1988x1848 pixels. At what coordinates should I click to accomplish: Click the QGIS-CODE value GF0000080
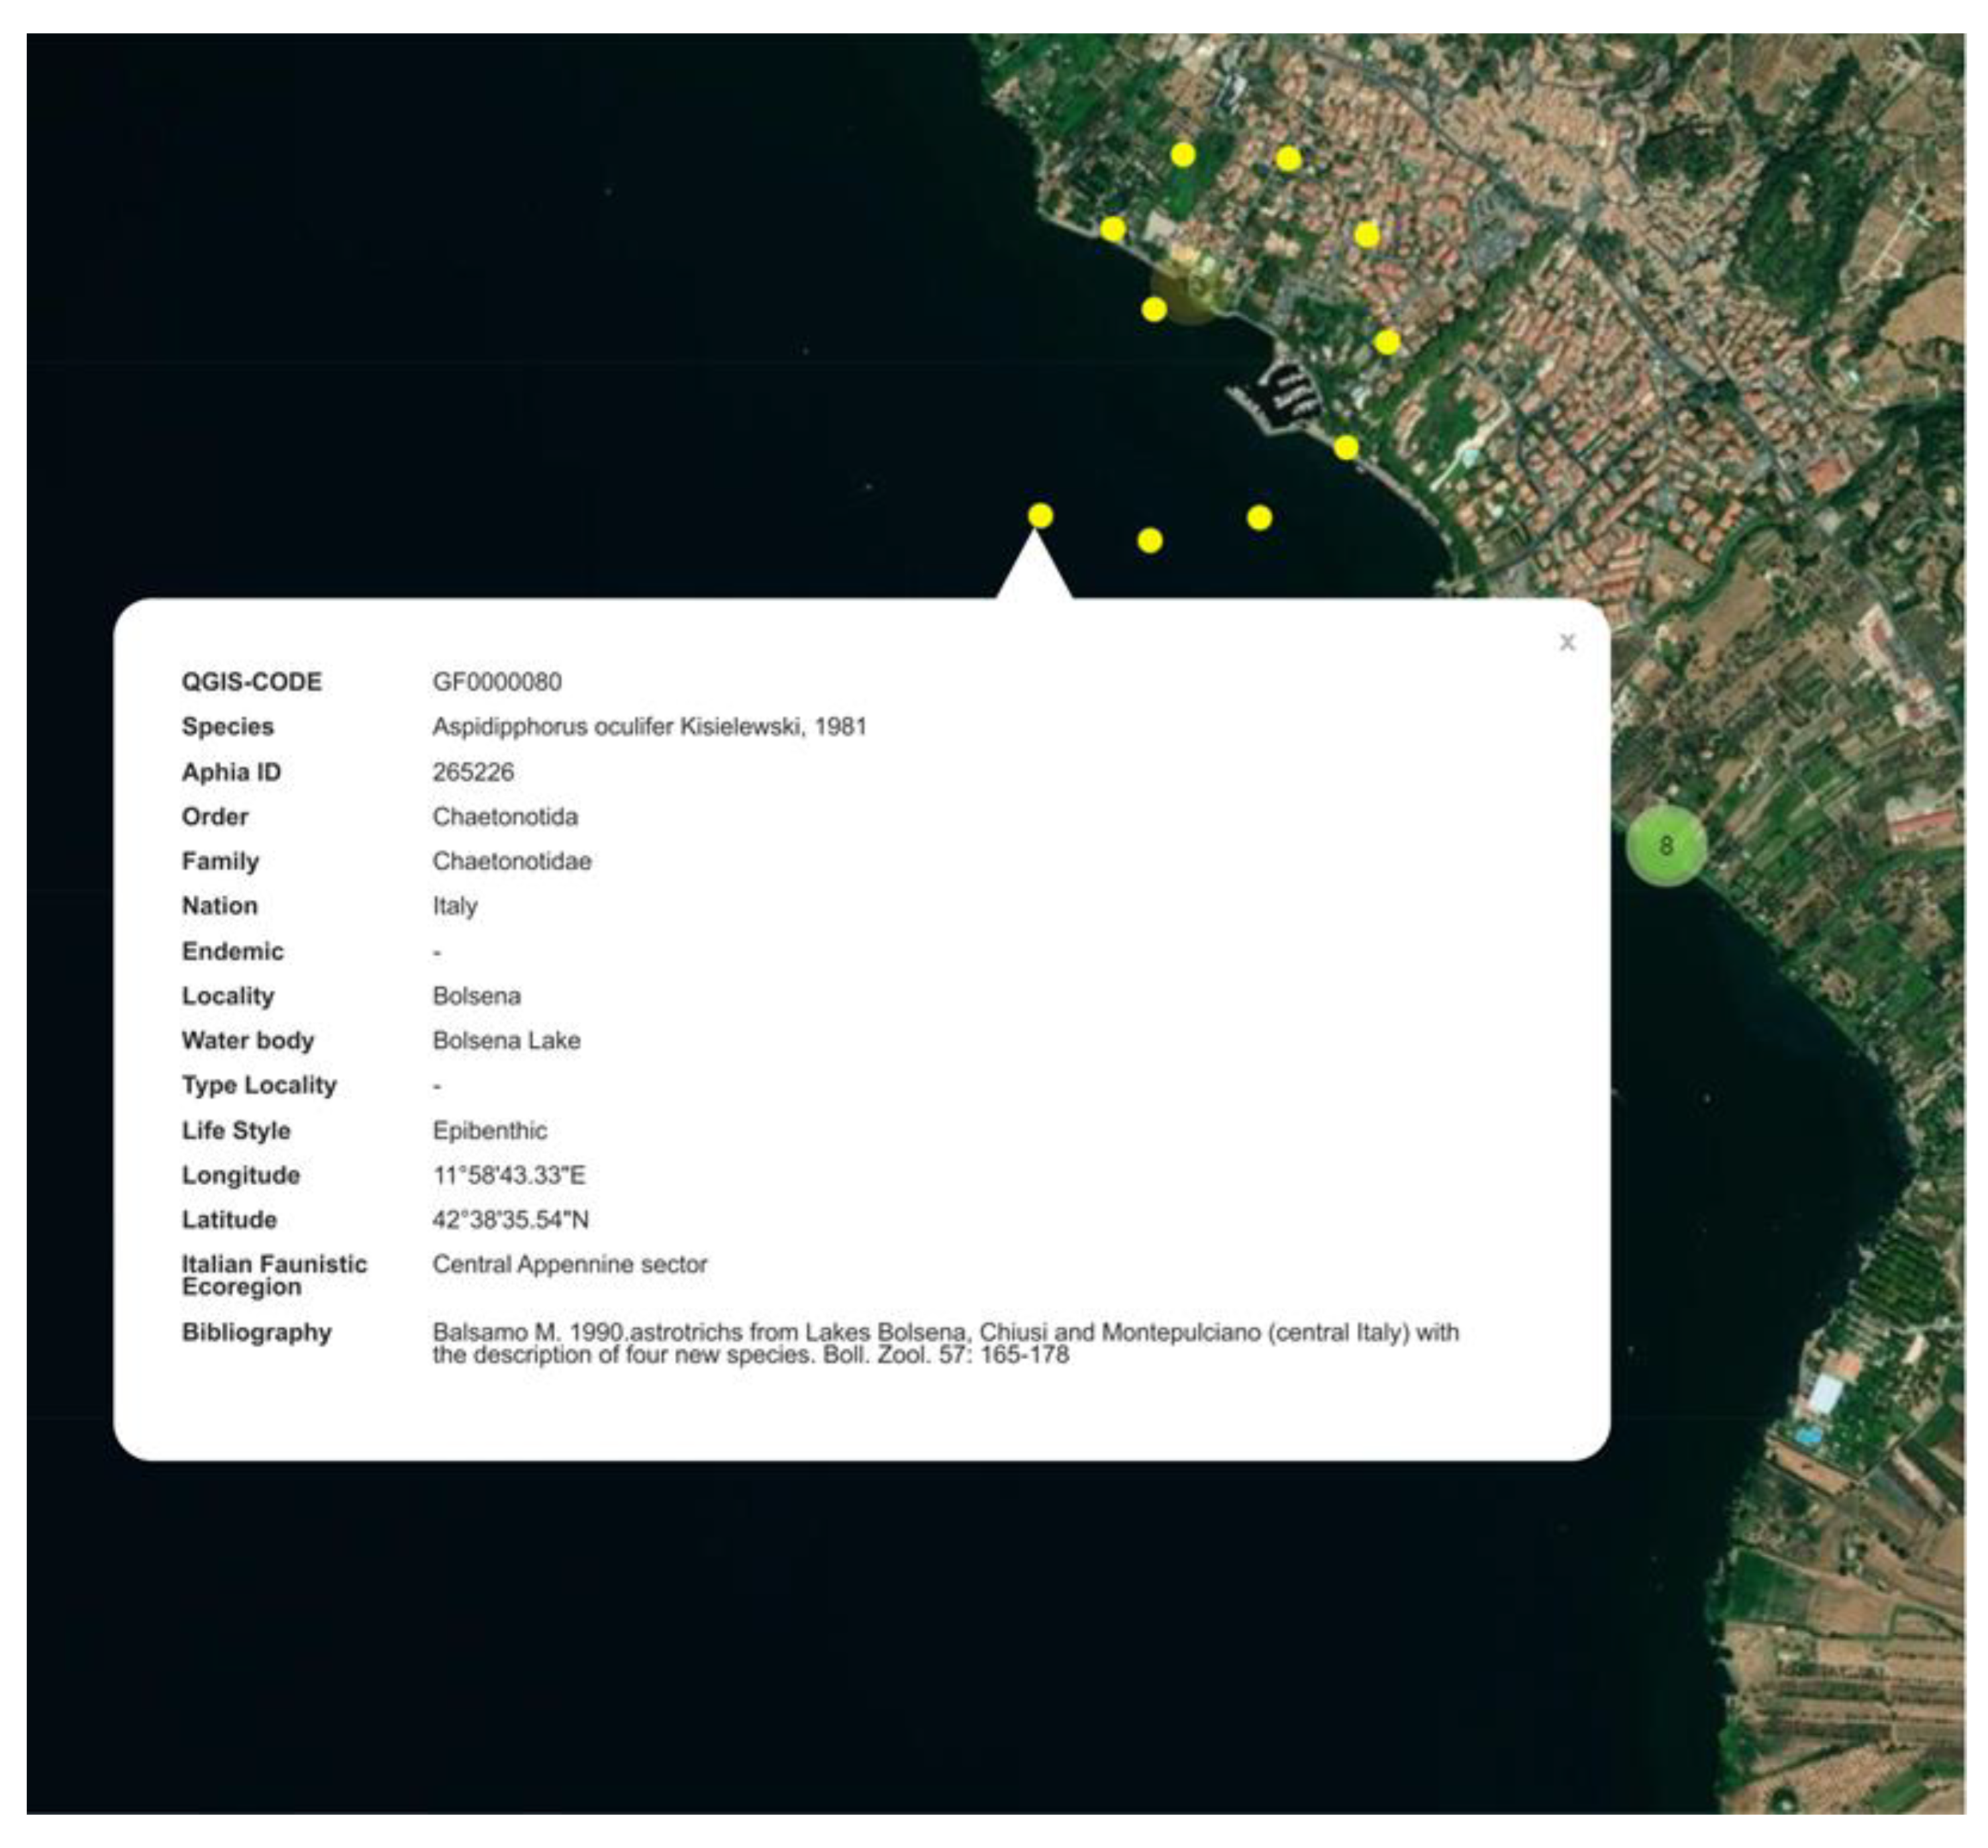(496, 682)
